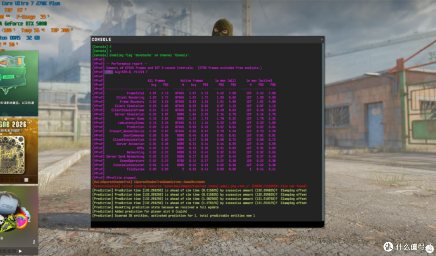436x256 pixels.
Task: Select the Server Animation row label
Action: point(130,144)
